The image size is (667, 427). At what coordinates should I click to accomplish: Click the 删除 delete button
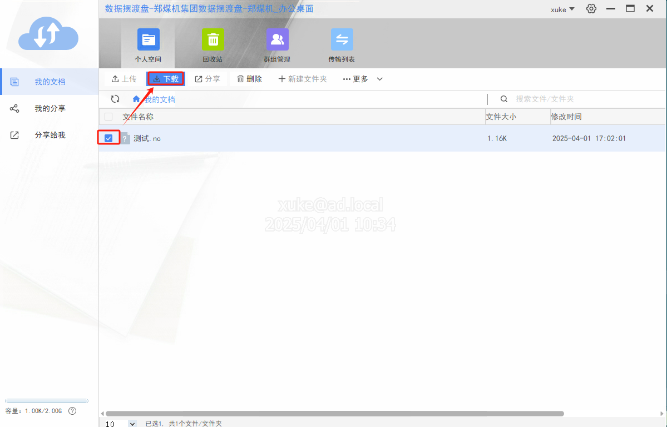[249, 79]
